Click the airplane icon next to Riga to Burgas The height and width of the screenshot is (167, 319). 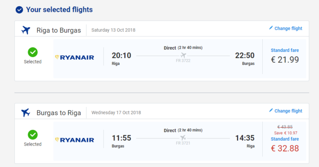point(26,30)
